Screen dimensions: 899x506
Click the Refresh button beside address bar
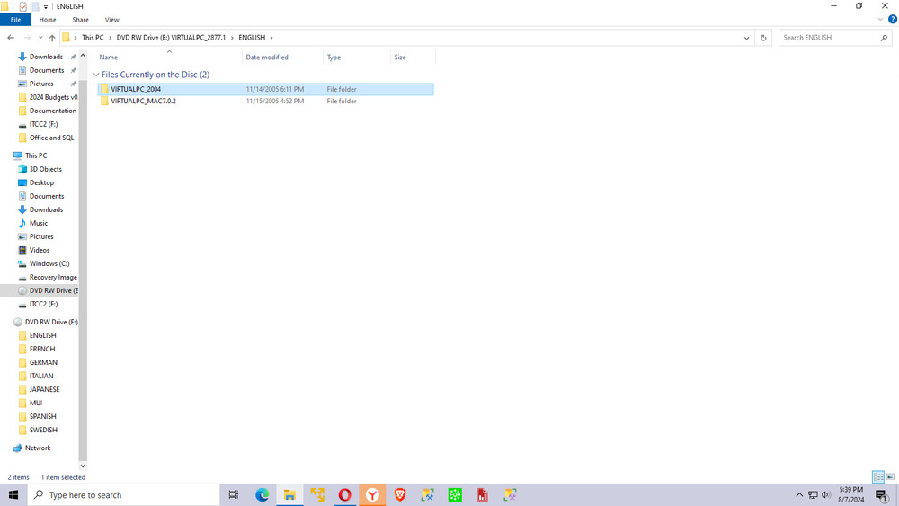pos(763,38)
